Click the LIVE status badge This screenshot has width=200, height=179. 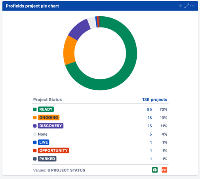coord(44,142)
